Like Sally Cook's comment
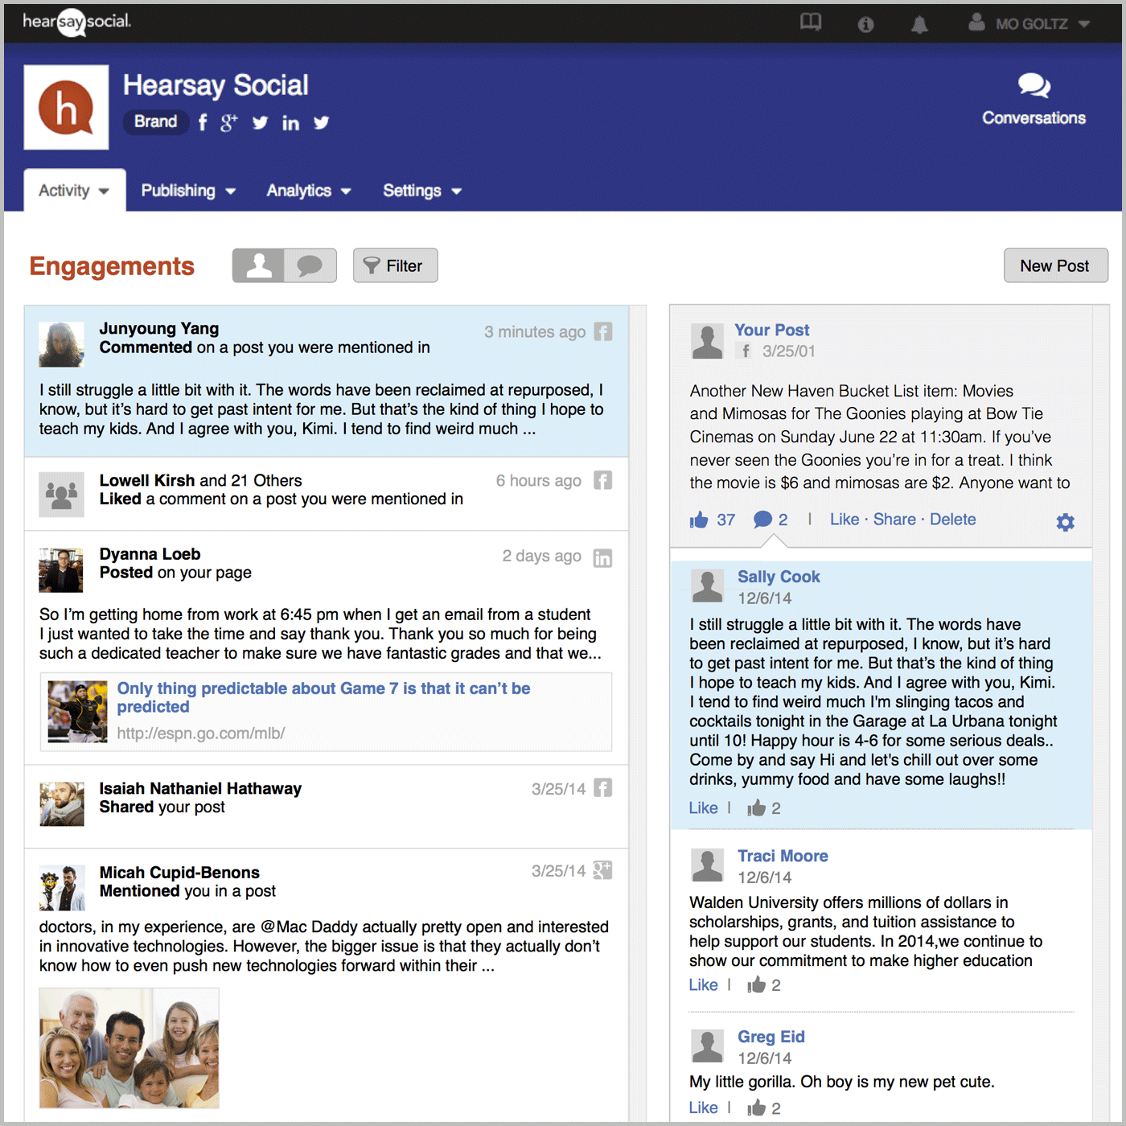 [x=703, y=808]
